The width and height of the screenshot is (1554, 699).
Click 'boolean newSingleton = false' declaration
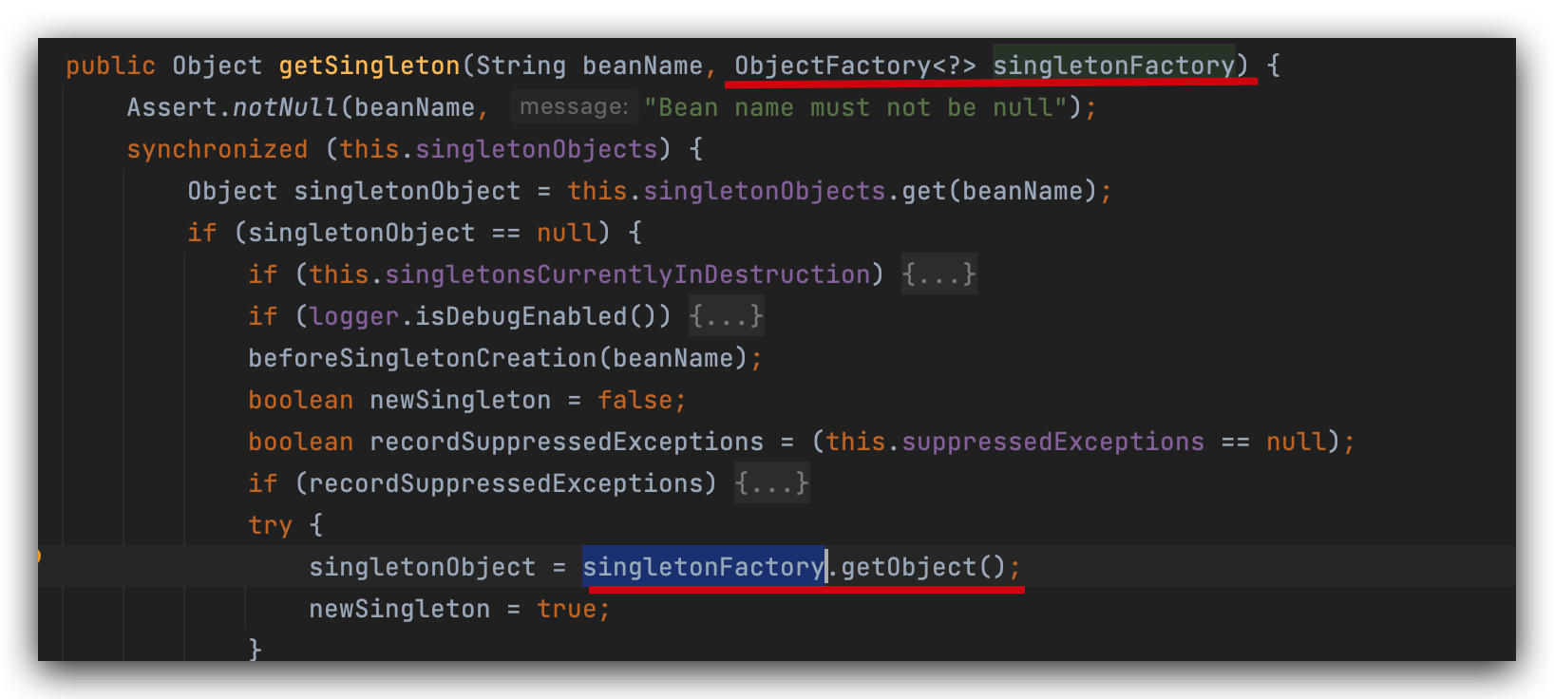[x=465, y=400]
